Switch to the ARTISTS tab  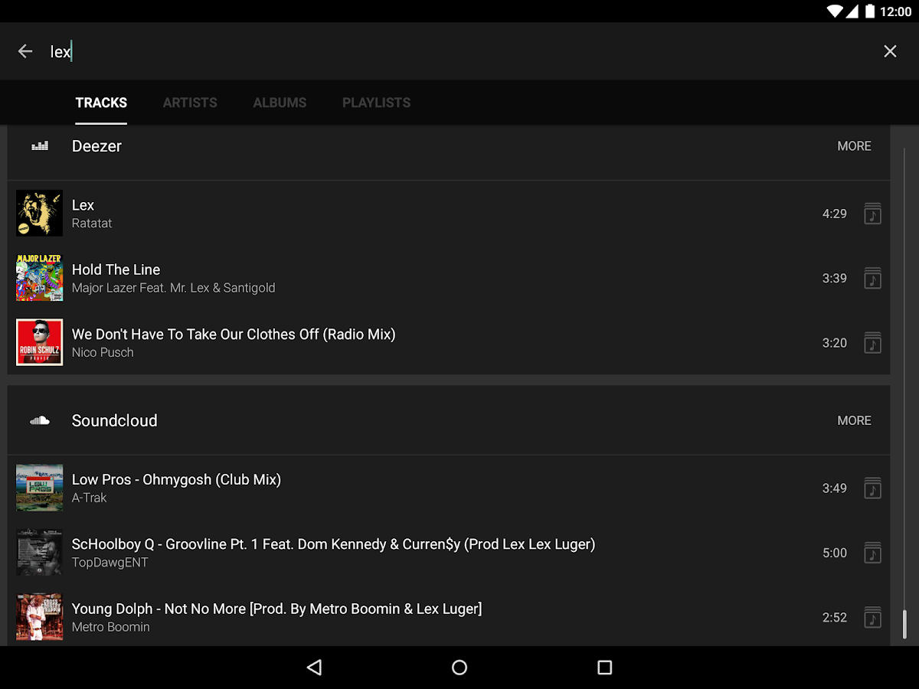click(190, 103)
